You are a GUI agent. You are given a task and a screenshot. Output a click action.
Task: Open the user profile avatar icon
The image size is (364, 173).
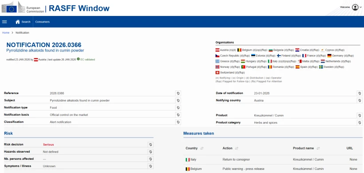[x=355, y=7]
